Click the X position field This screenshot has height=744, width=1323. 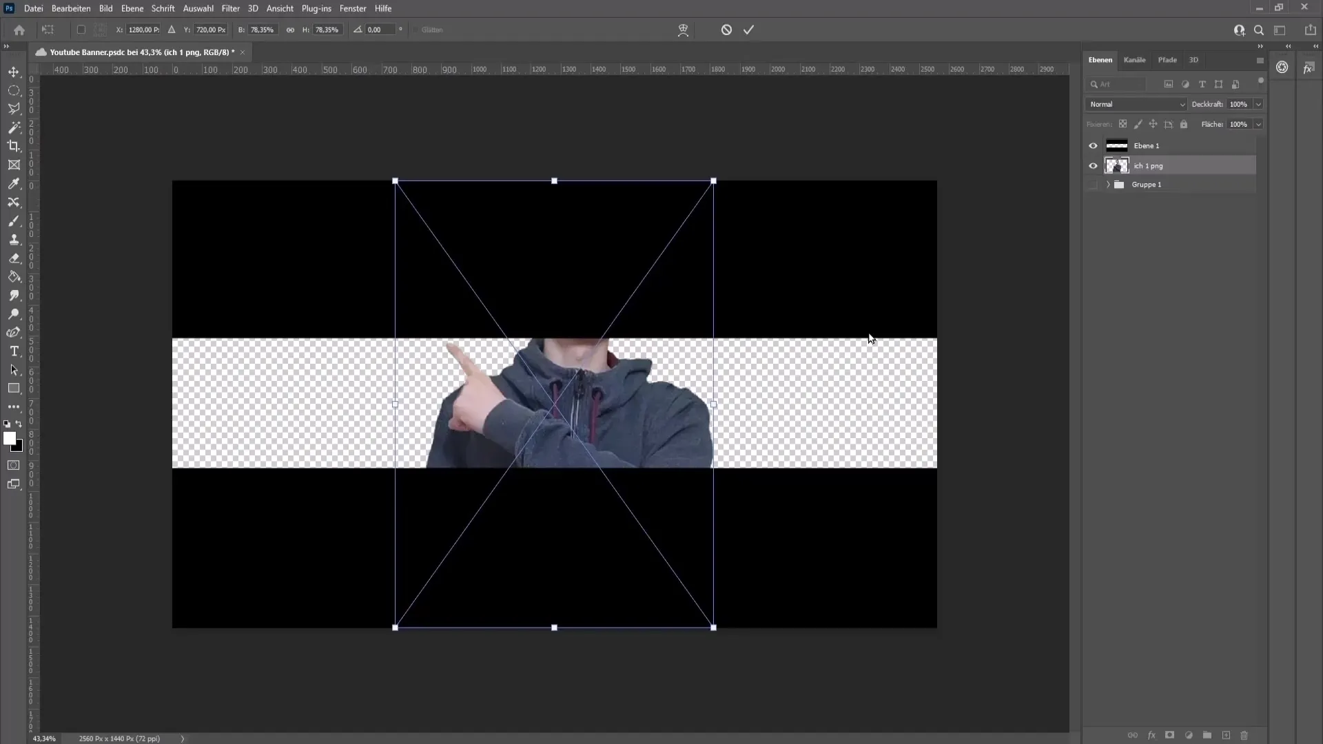pyautogui.click(x=143, y=30)
